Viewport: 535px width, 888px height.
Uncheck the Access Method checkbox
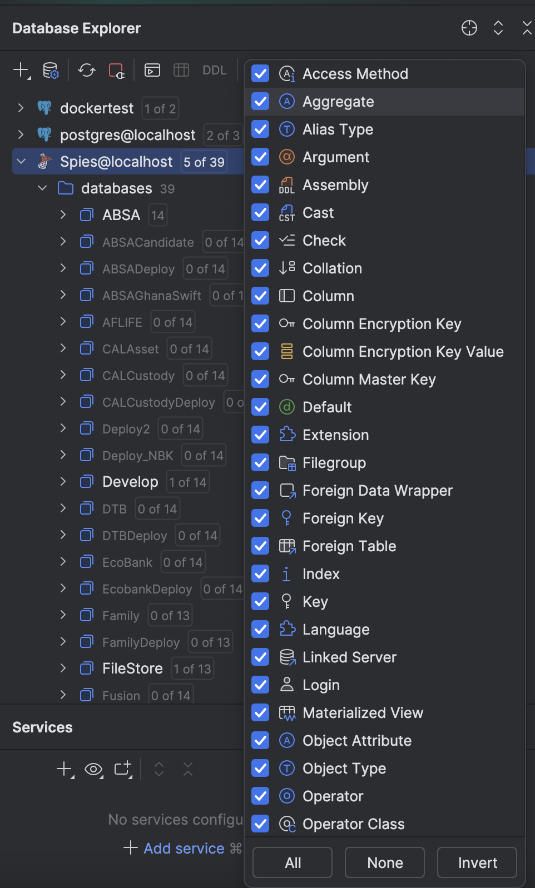point(260,74)
